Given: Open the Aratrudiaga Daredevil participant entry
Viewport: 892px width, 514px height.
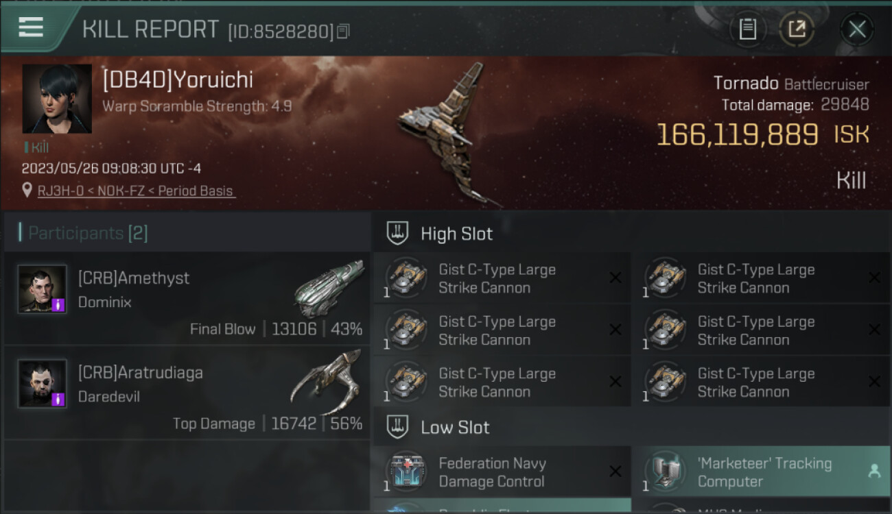Looking at the screenshot, I should click(187, 392).
